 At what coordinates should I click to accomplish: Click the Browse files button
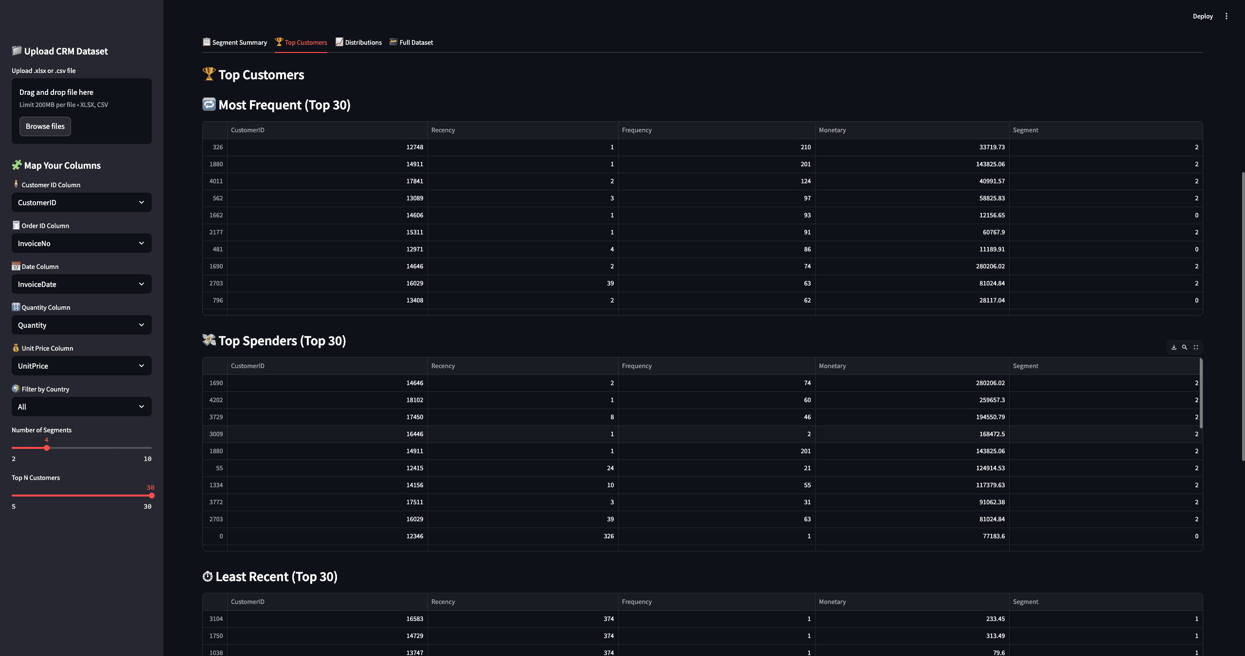tap(45, 126)
